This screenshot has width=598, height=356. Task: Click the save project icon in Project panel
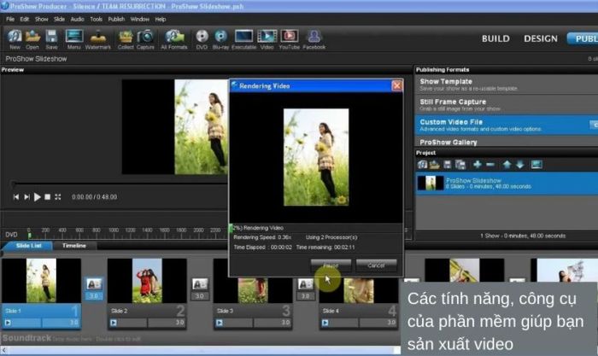[448, 165]
